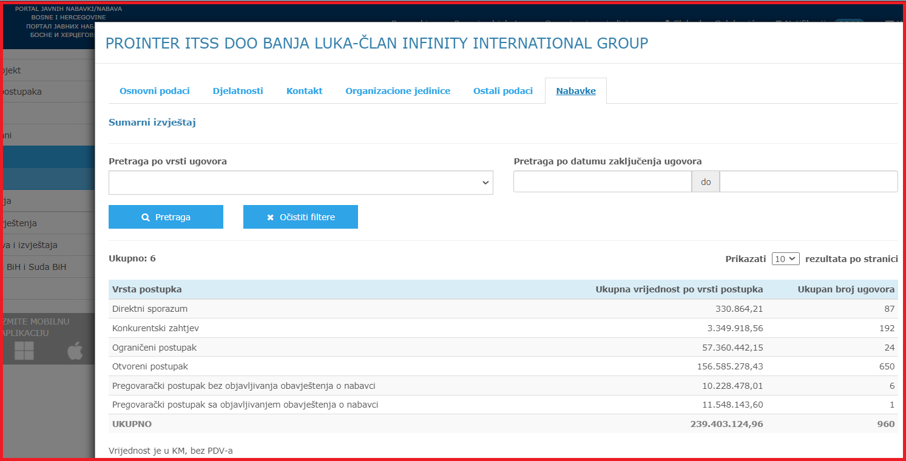
Task: Click the Apple app icon in background sidebar
Action: (x=75, y=350)
